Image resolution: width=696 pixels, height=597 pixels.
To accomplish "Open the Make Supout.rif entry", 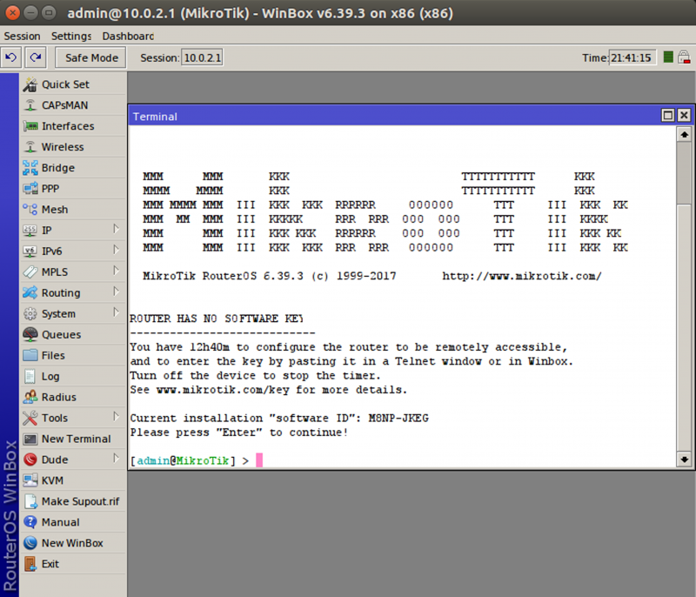I will click(x=73, y=501).
